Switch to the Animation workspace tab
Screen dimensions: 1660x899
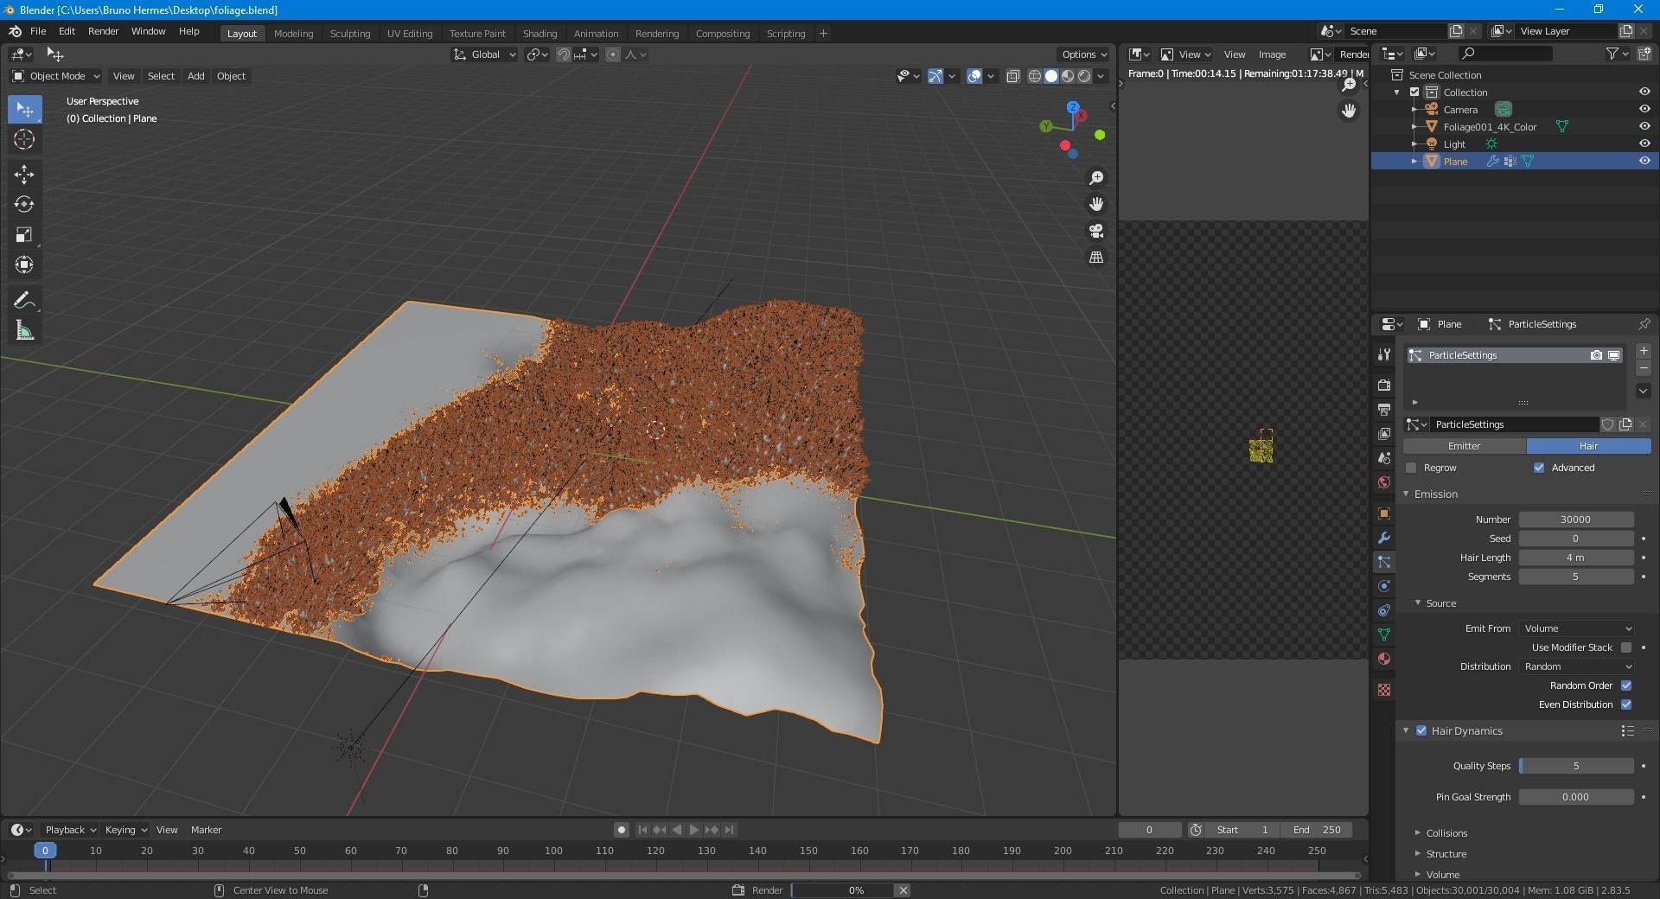(x=596, y=34)
